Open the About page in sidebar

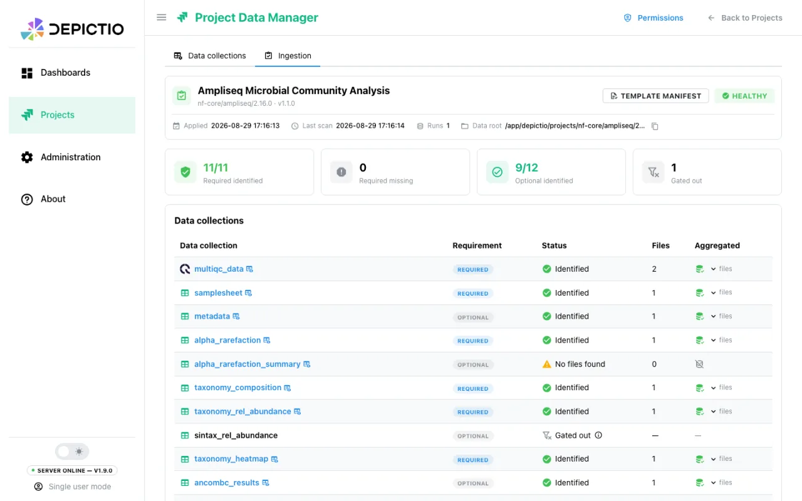click(72, 199)
